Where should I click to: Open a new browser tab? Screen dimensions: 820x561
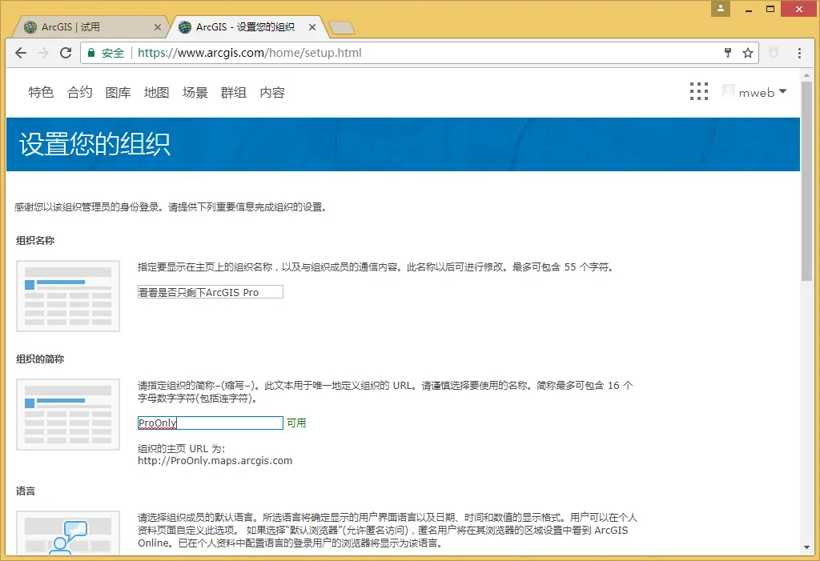[x=343, y=28]
